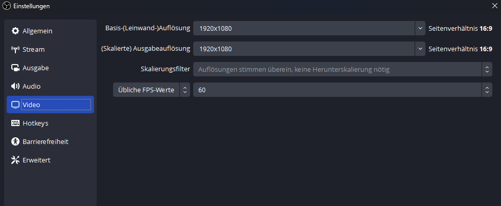This screenshot has height=206, width=501.
Task: Click the Audio speaker icon
Action: click(15, 86)
